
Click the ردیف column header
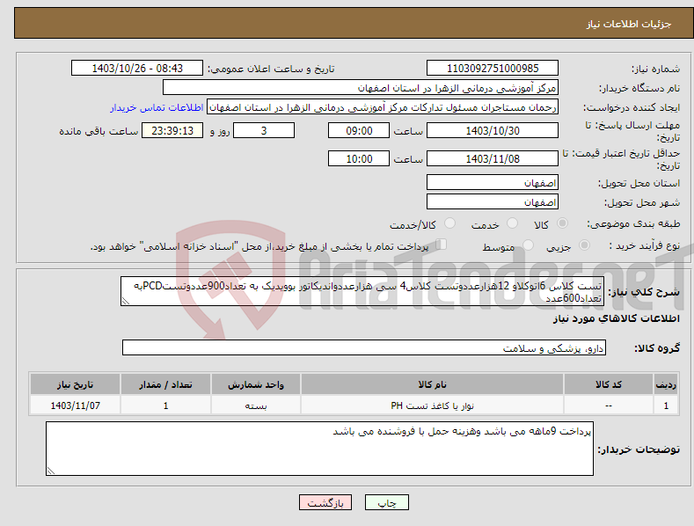click(x=666, y=384)
